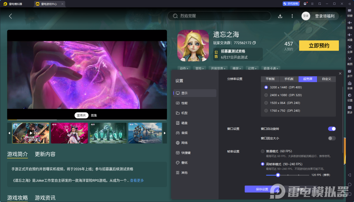Select 1920 x 864 (DPI 240) resolution

pos(266,103)
